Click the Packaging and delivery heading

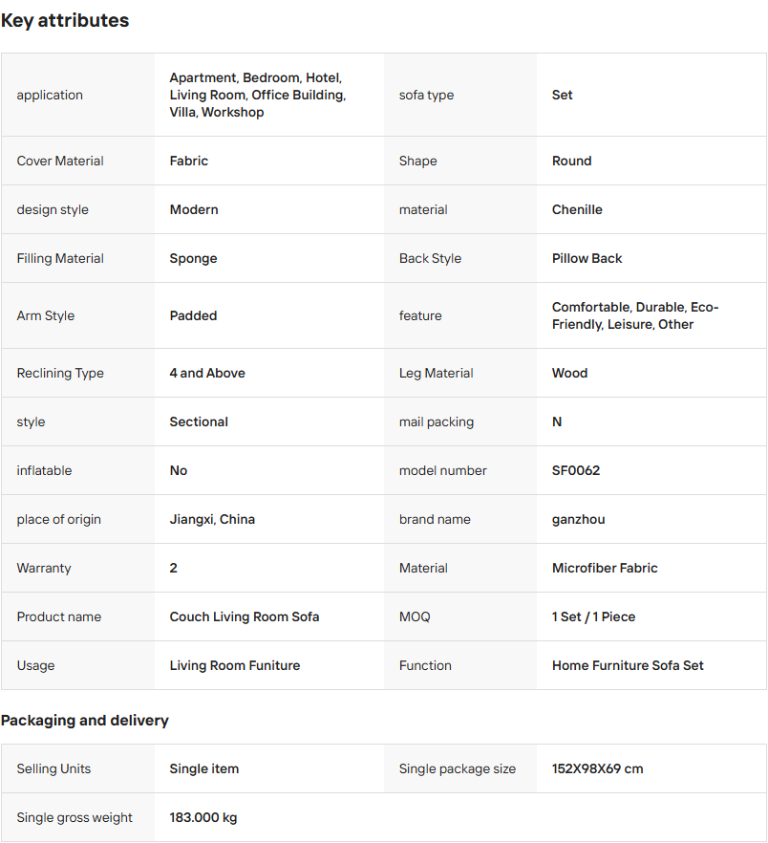click(85, 720)
